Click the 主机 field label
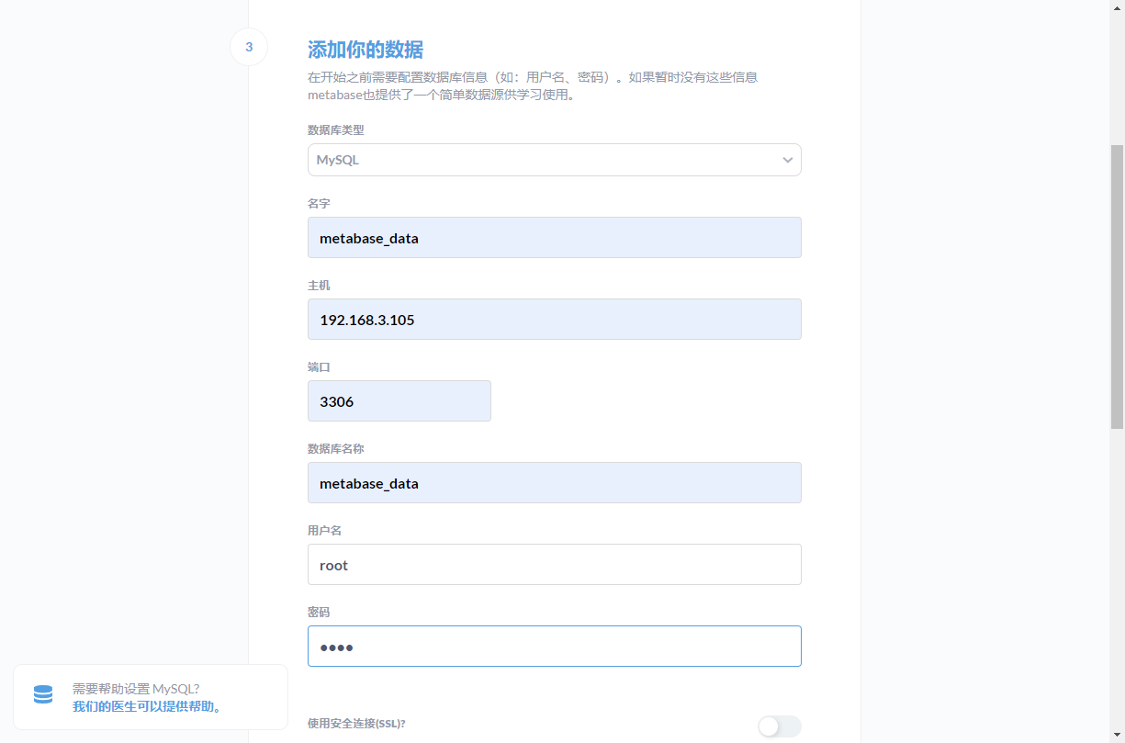Screen dimensions: 1125x743 point(319,285)
